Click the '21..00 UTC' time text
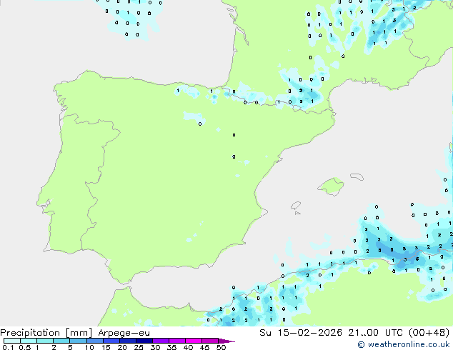Viewport: 453px width, 350px height. 376,333
